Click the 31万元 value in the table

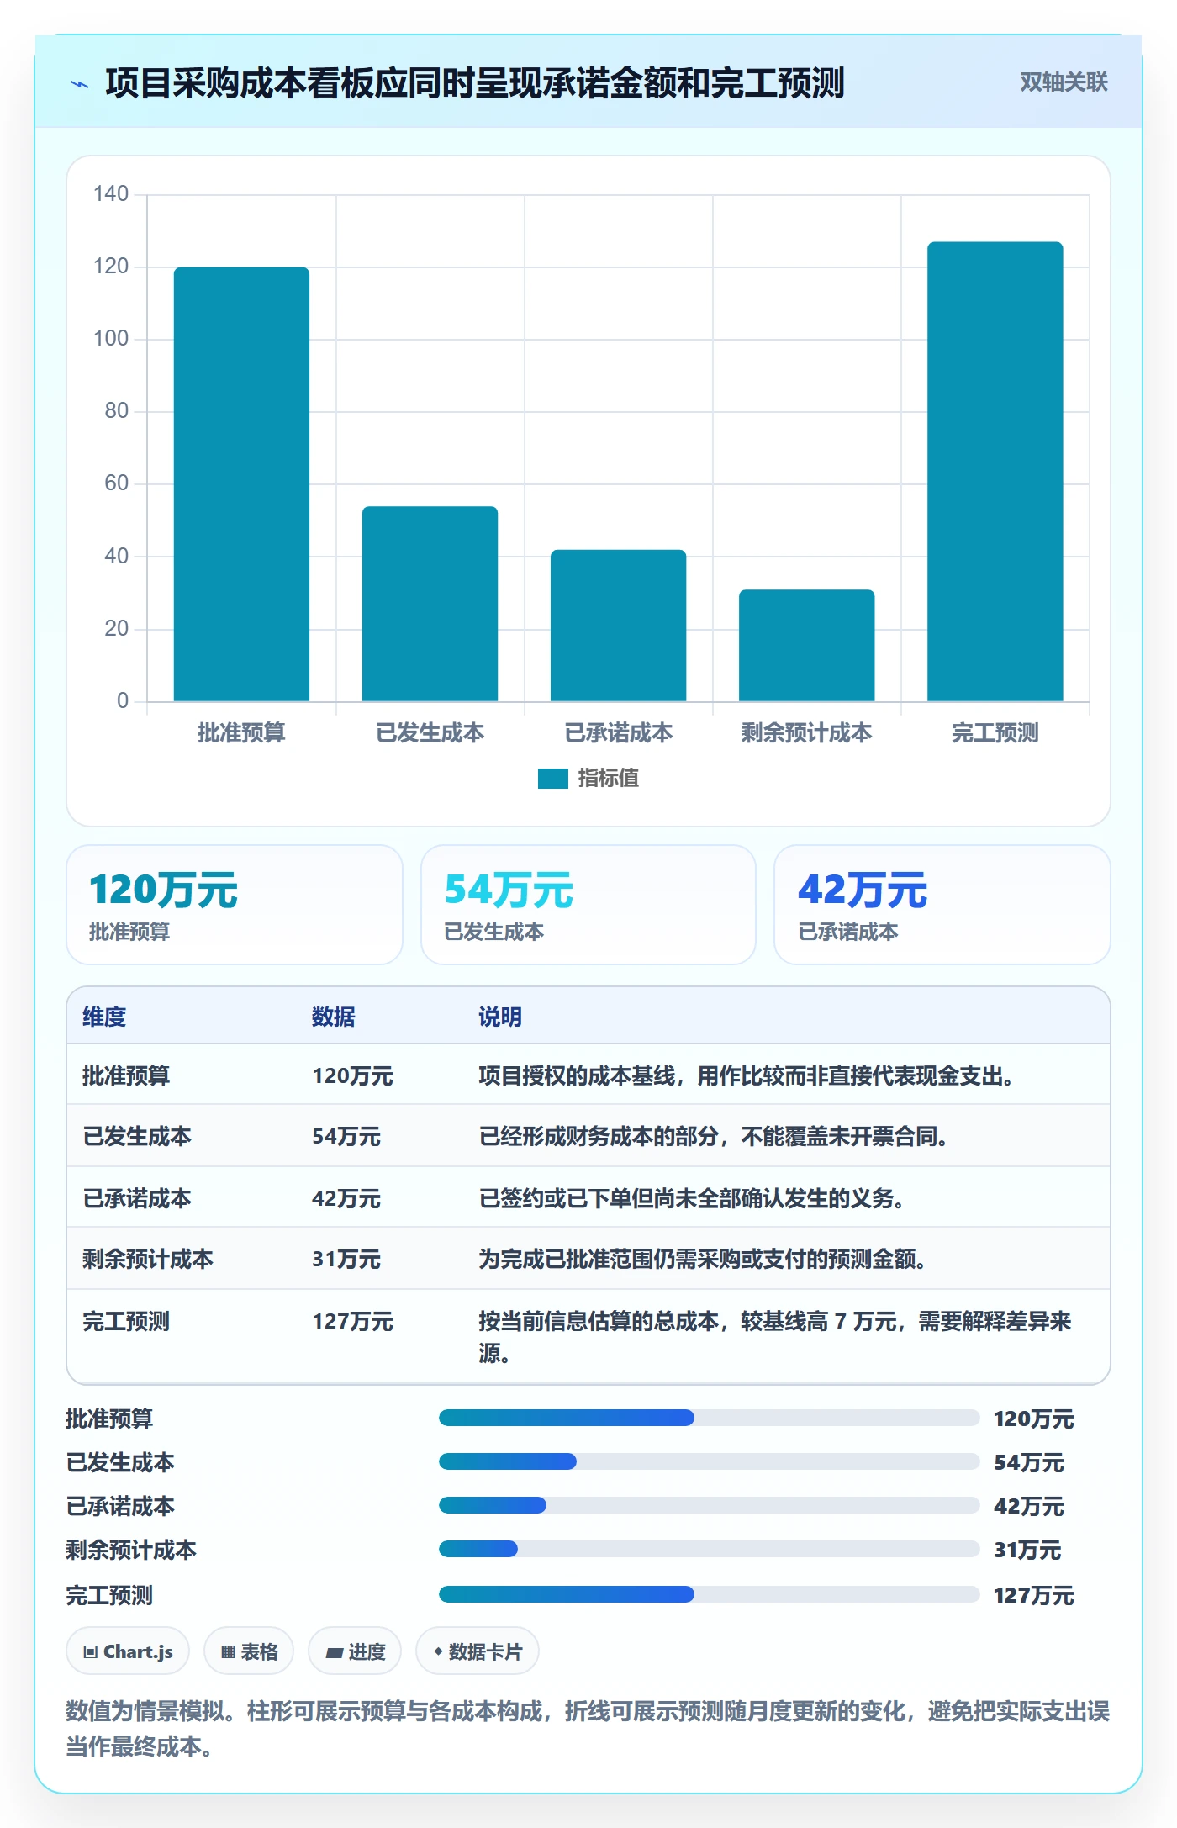pos(346,1259)
